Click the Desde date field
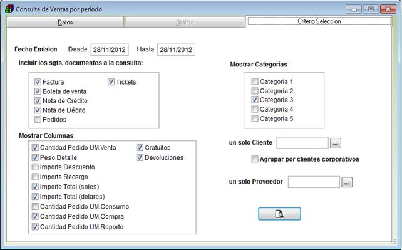The image size is (402, 250). (110, 49)
